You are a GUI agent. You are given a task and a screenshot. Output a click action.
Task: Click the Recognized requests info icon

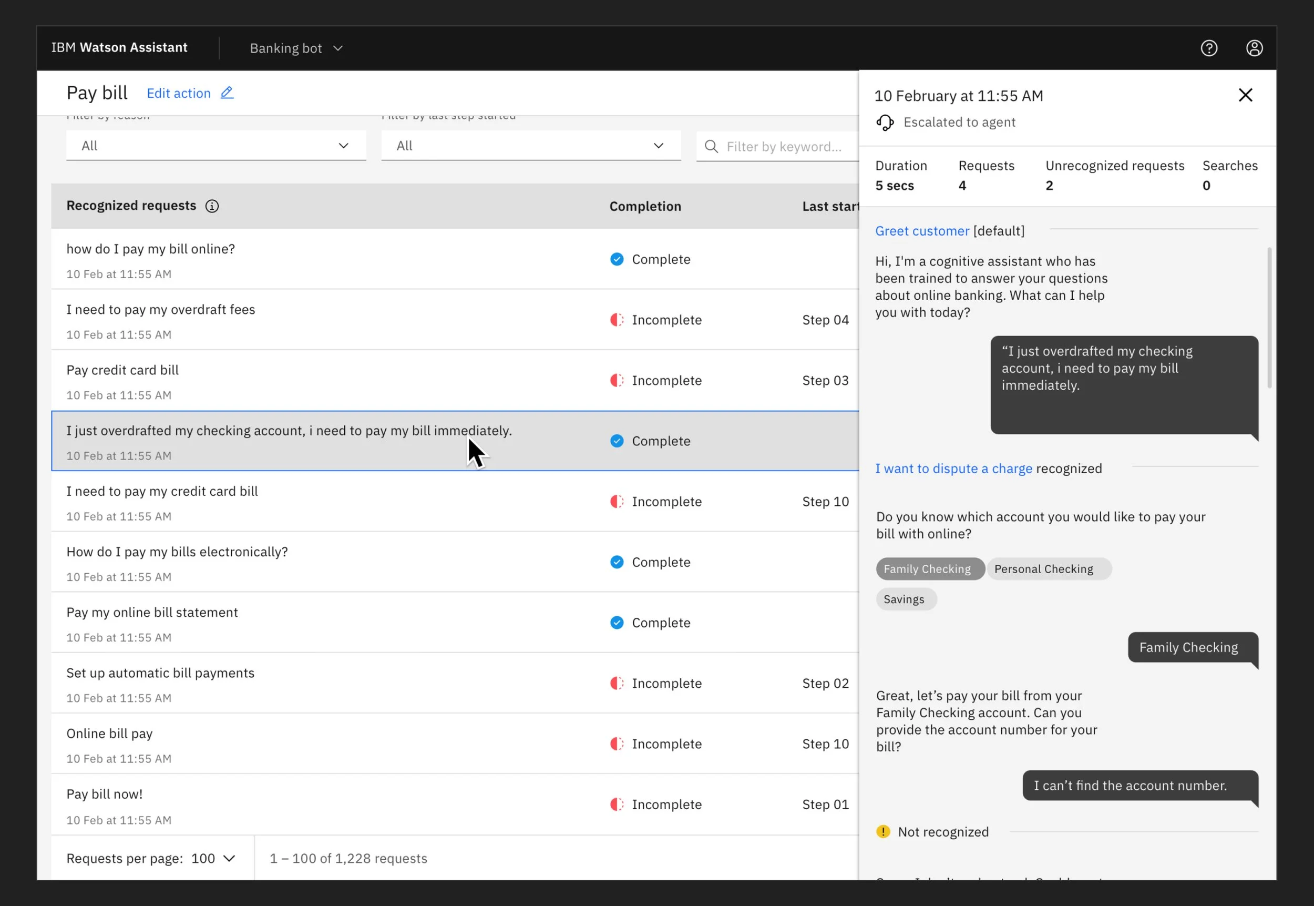click(212, 206)
